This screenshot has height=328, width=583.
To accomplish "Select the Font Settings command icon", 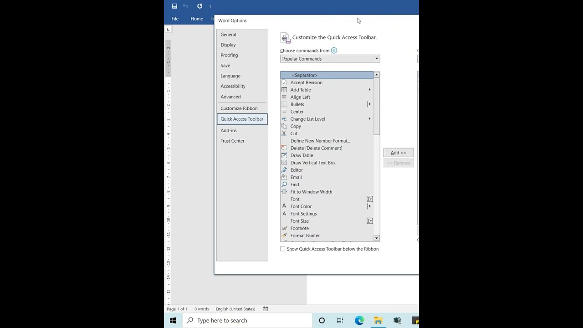I will [x=284, y=214].
